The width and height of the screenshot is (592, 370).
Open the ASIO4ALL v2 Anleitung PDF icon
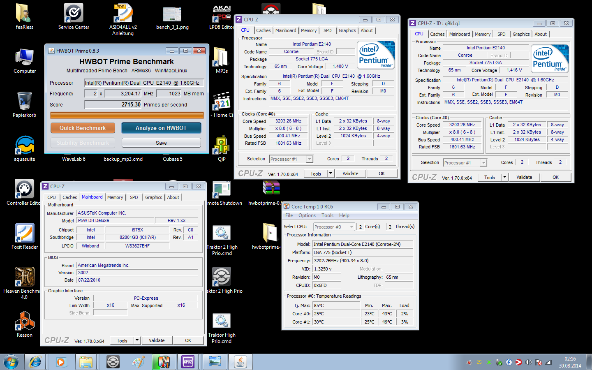(x=123, y=20)
